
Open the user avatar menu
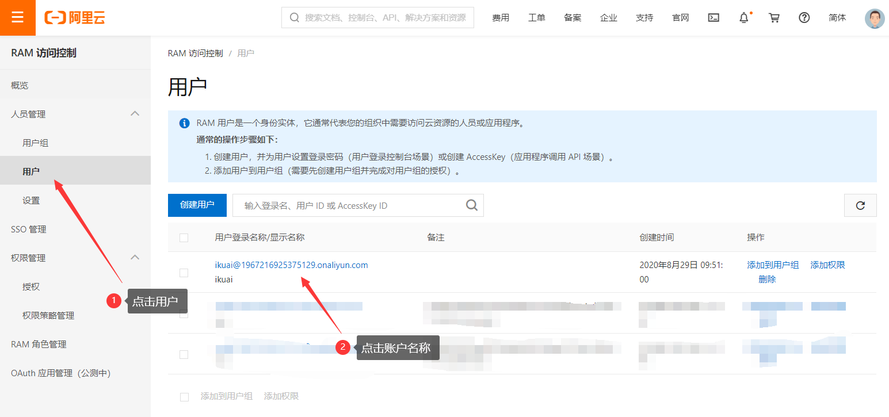point(875,18)
